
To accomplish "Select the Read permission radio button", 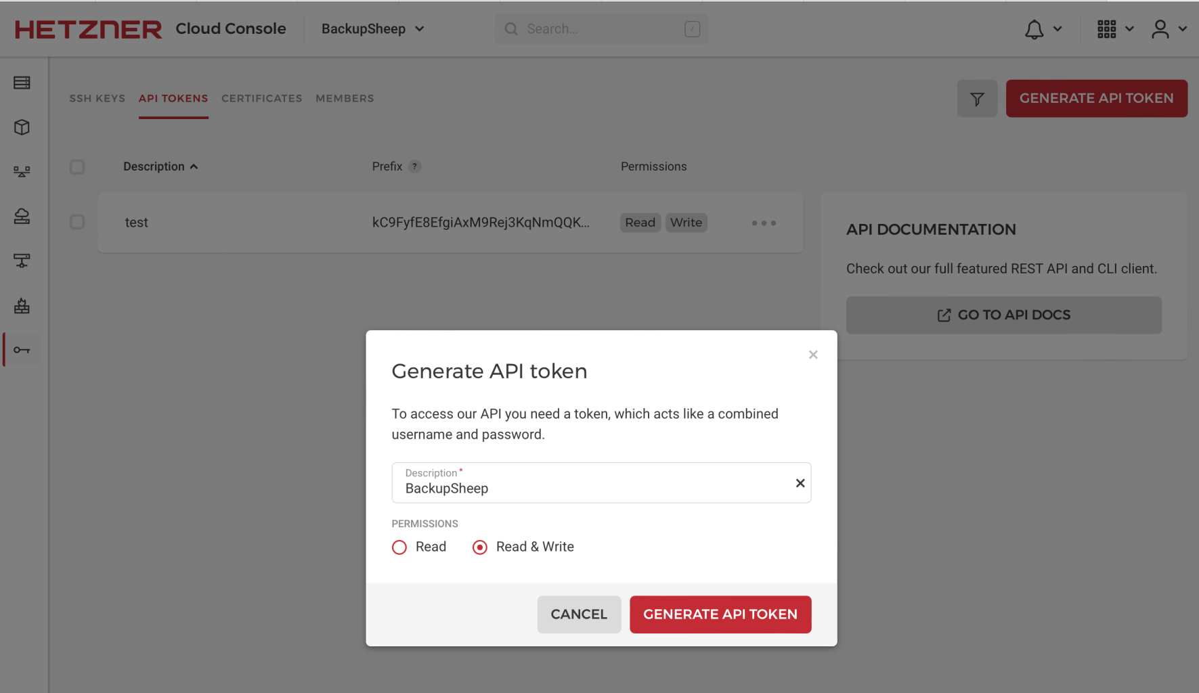I will [x=399, y=547].
